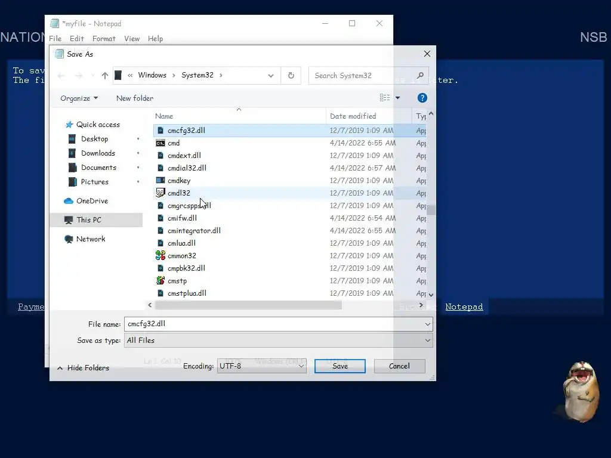Select the cmcfg32.dll file icon

pyautogui.click(x=160, y=131)
